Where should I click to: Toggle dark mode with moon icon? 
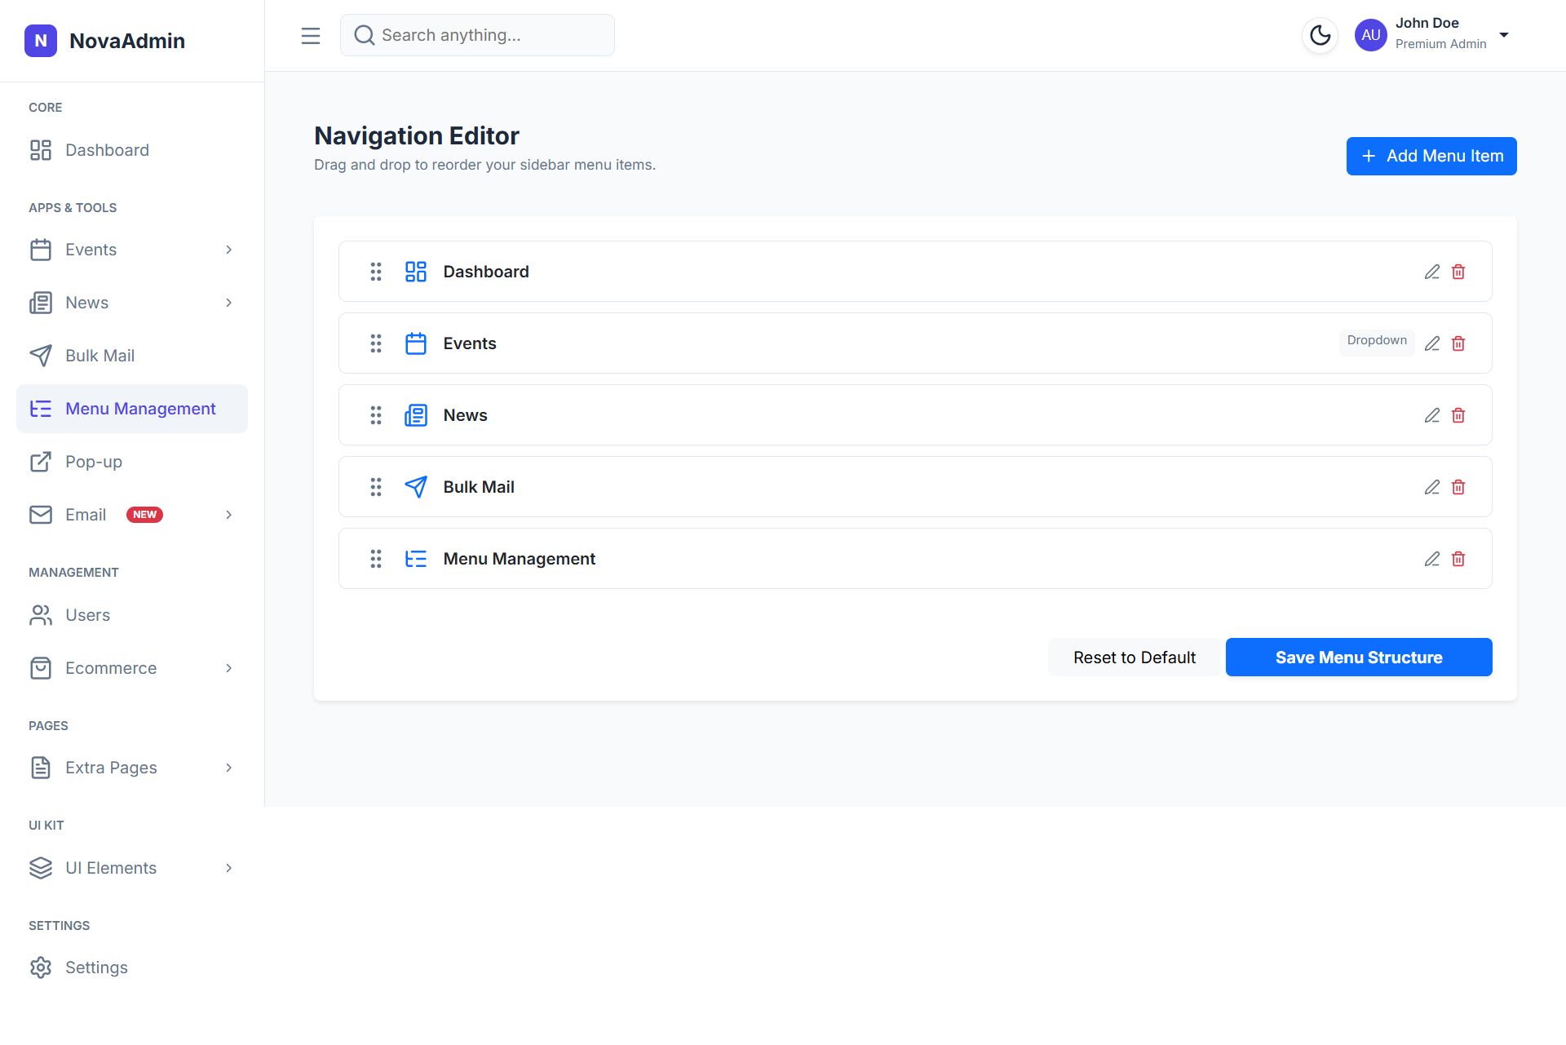click(x=1320, y=35)
